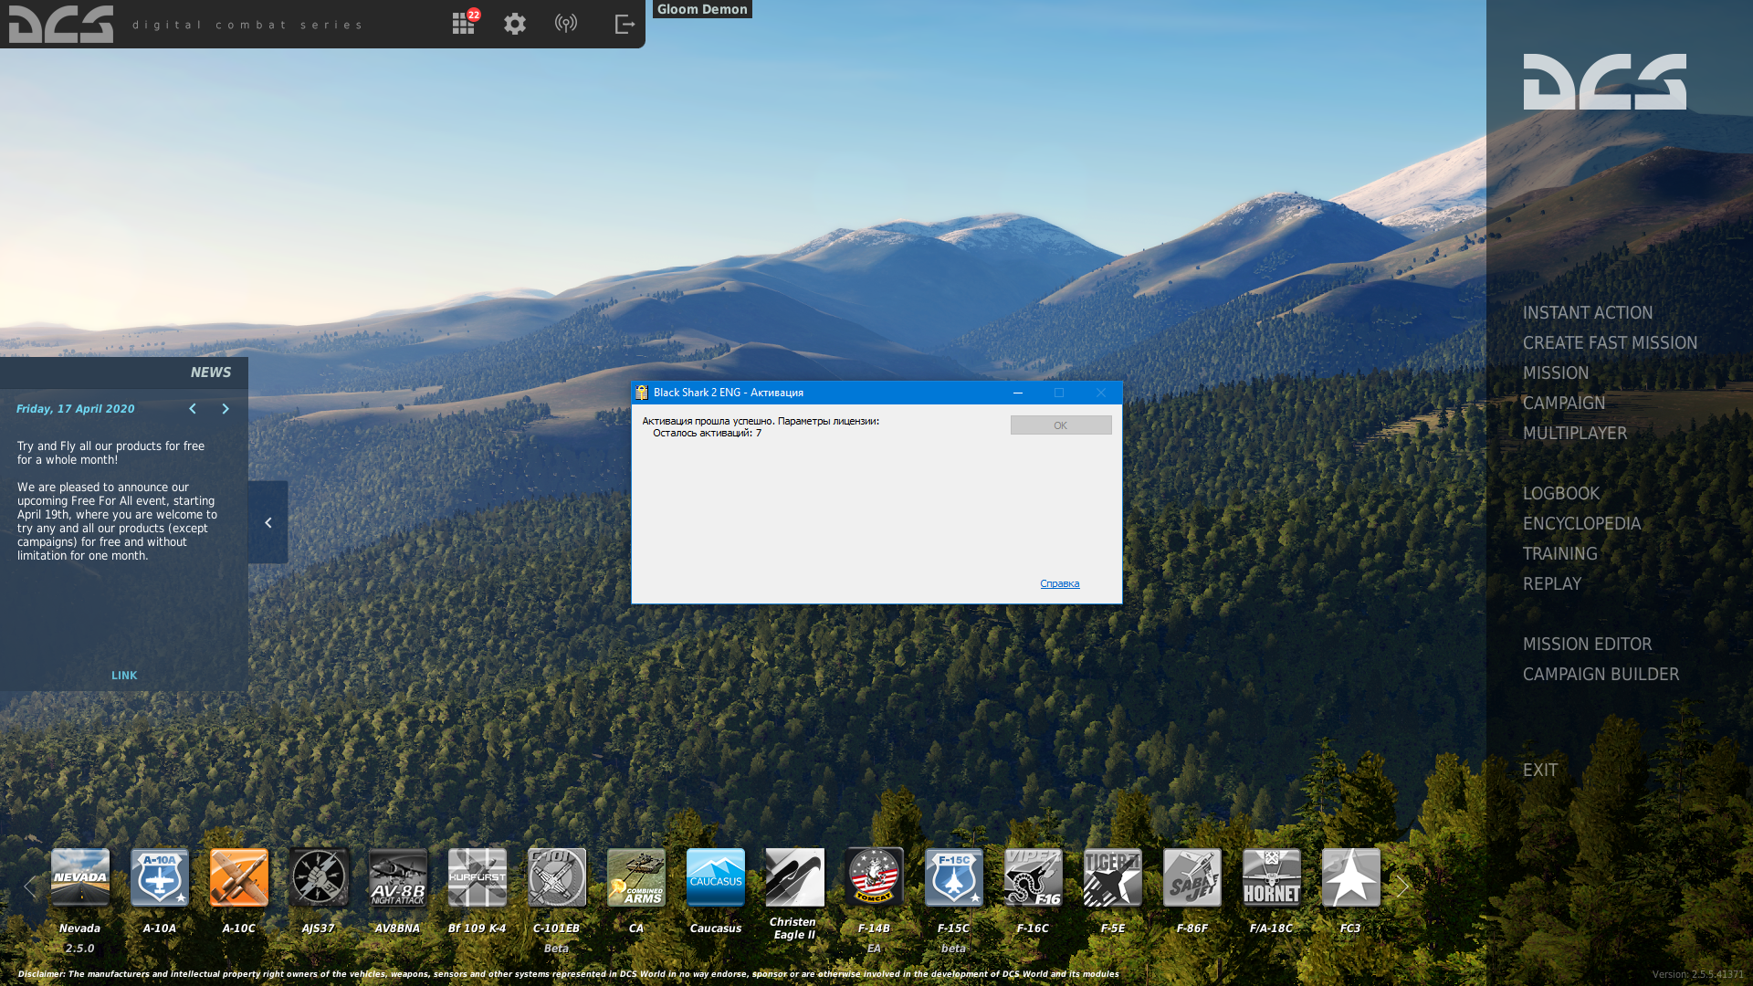
Task: Close the Black Shark activation dialog
Action: tap(1101, 393)
